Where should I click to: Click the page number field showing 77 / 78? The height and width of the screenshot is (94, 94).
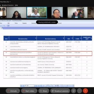(30, 86)
